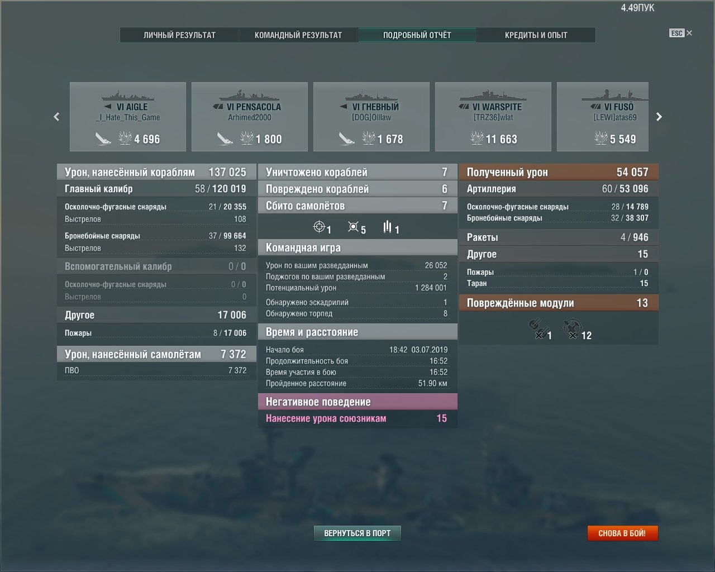
Task: Return to port with Вернуться в порт
Action: coord(357,533)
